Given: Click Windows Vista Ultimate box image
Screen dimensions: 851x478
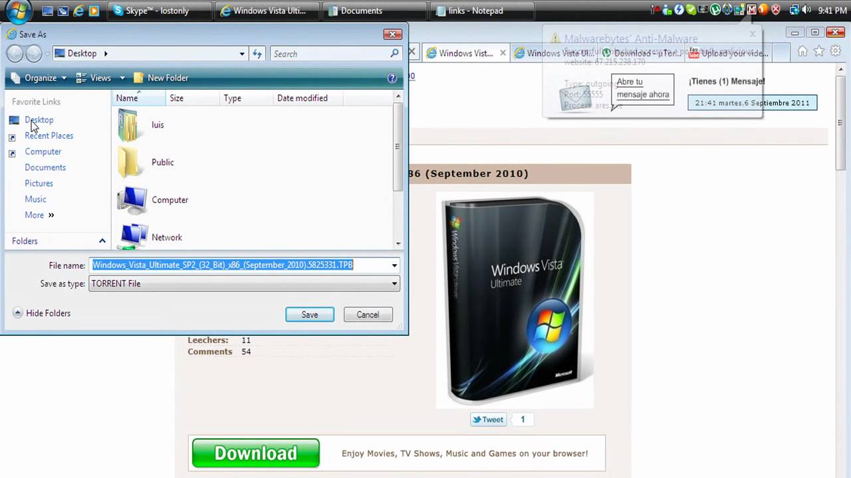Looking at the screenshot, I should click(515, 300).
